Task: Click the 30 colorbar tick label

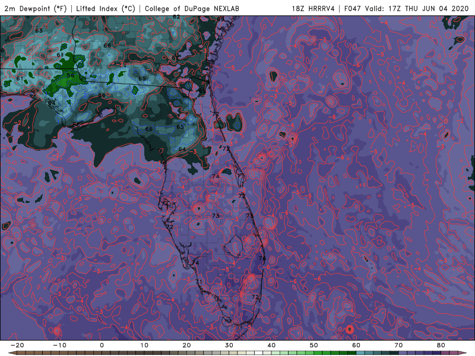Action: pos(229,345)
